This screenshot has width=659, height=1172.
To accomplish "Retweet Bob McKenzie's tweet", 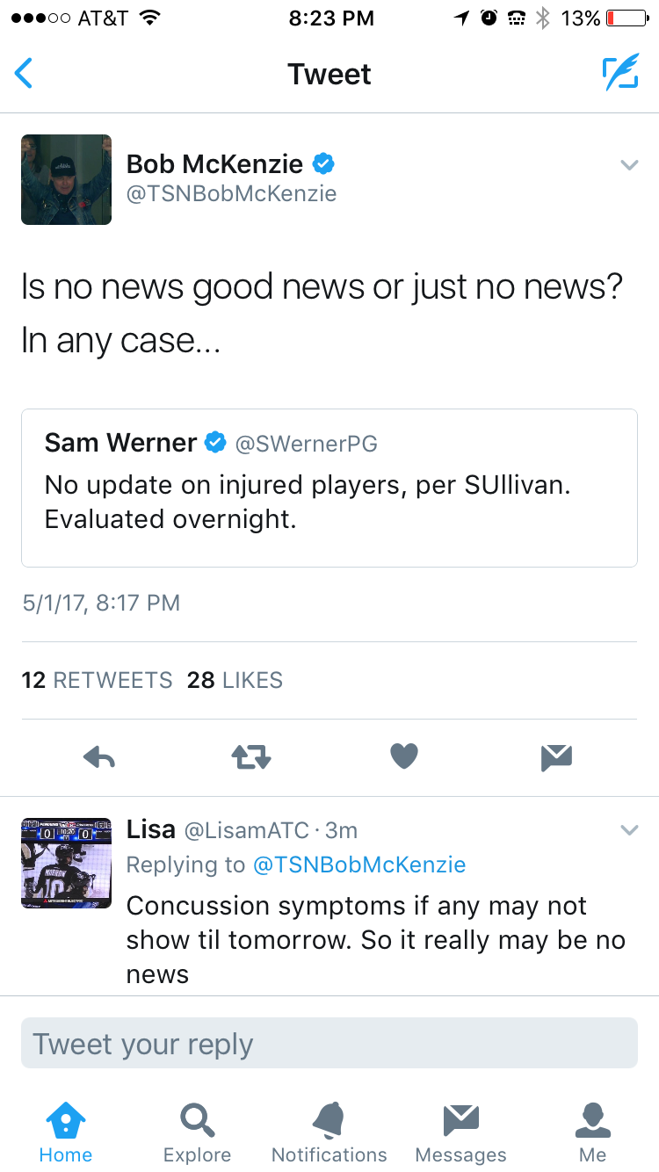I will point(251,757).
